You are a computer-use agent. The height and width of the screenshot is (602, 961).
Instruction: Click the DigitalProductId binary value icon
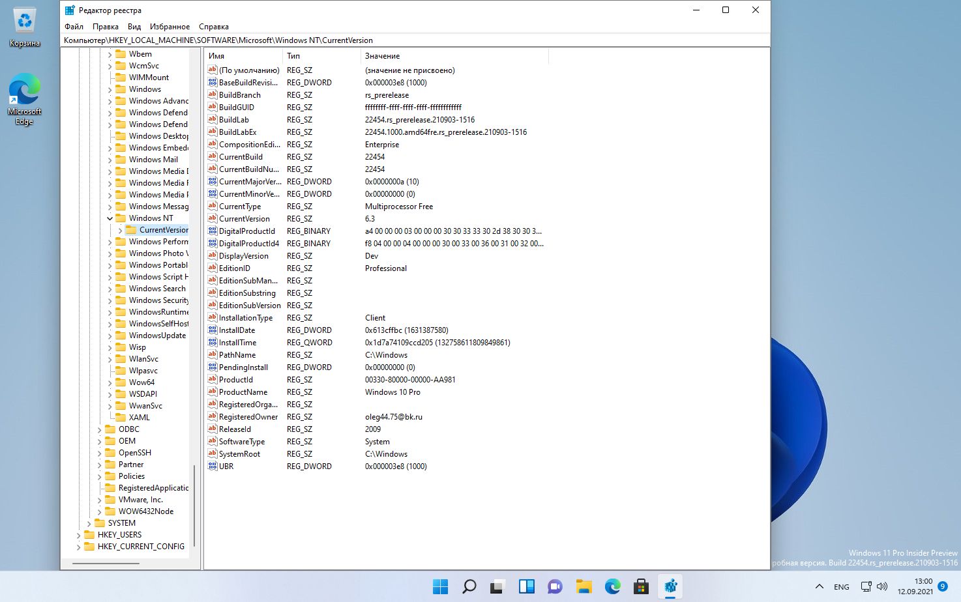coord(213,231)
